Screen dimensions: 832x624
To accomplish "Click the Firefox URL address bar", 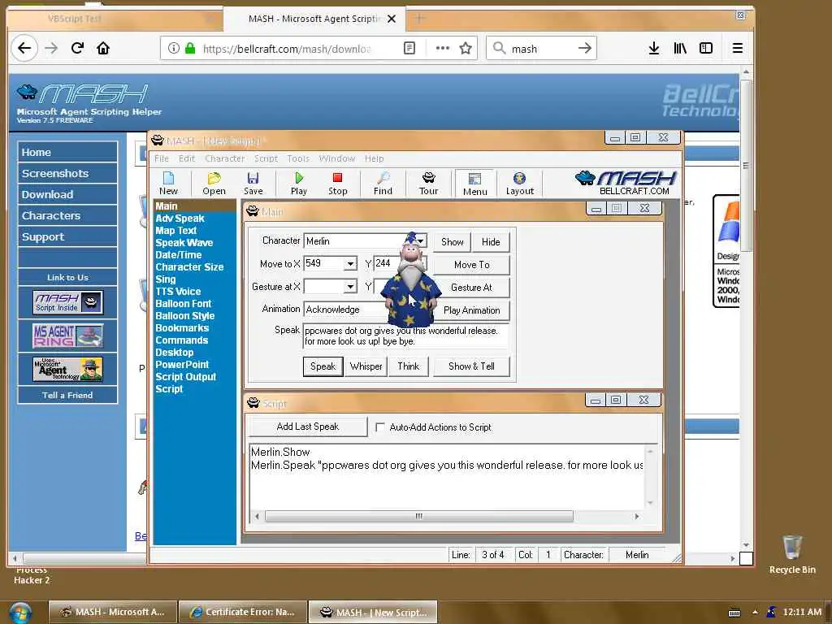I will [x=287, y=49].
